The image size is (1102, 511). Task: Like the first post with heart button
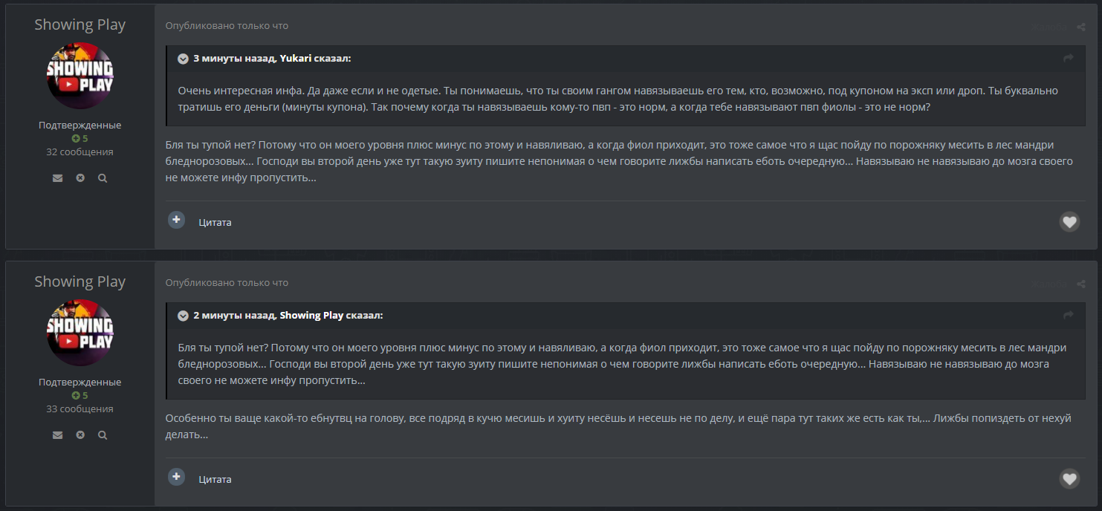(1069, 221)
